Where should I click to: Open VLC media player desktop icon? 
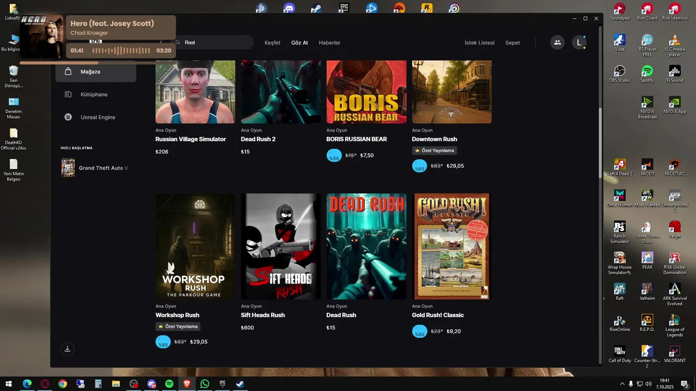coord(675,46)
